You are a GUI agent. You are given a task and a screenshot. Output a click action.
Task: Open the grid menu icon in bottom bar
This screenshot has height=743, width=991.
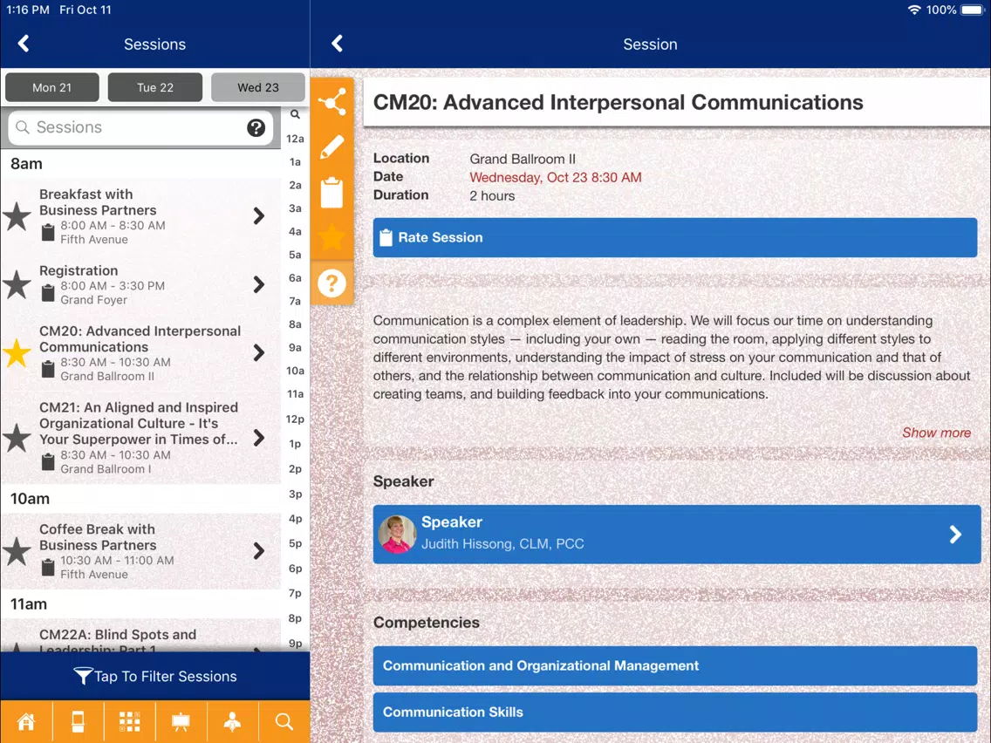click(x=130, y=721)
